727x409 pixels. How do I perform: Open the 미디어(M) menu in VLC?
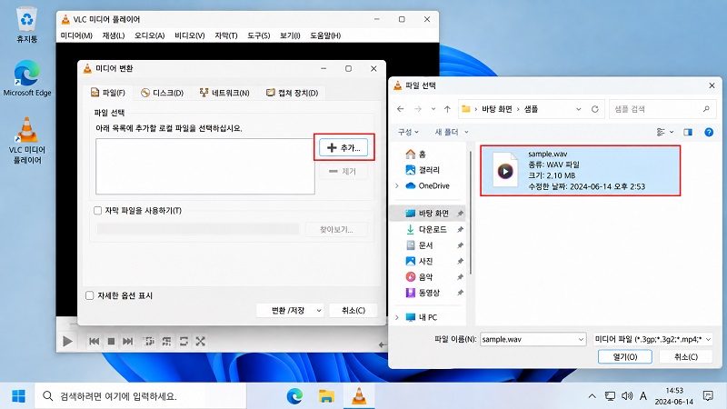tap(76, 35)
